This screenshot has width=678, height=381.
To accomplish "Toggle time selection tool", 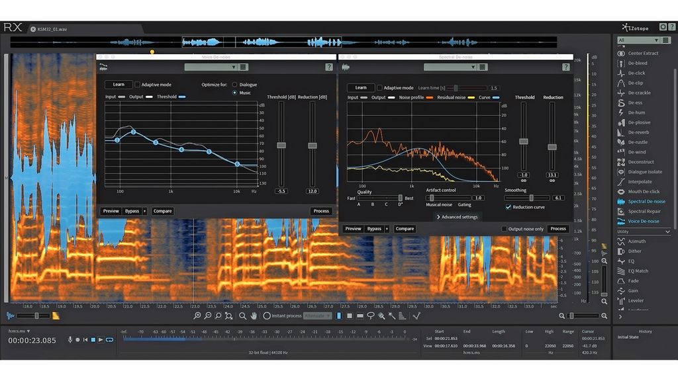I will pyautogui.click(x=338, y=316).
